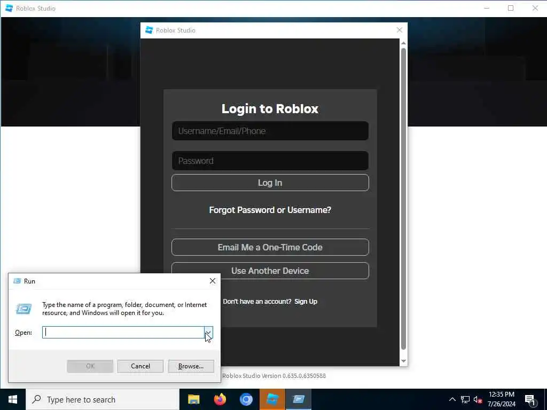
Task: Click the Run dialog description text
Action: click(124, 309)
